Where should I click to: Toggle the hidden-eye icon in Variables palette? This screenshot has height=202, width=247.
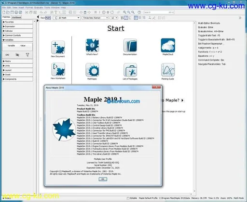17,55
